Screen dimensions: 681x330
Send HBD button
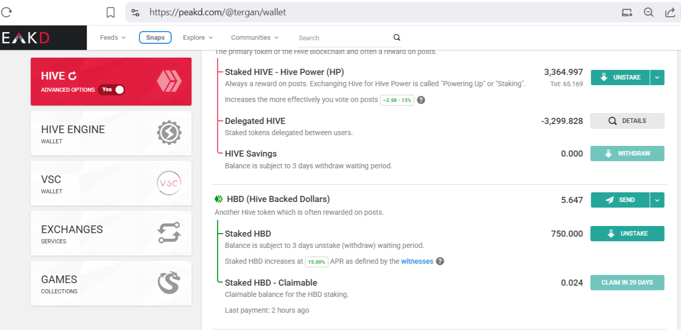[x=620, y=200]
